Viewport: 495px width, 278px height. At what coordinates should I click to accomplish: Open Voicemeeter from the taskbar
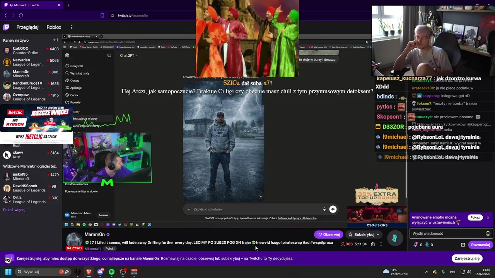134,272
